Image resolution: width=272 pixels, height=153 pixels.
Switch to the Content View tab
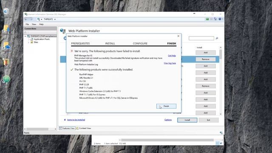84,128
